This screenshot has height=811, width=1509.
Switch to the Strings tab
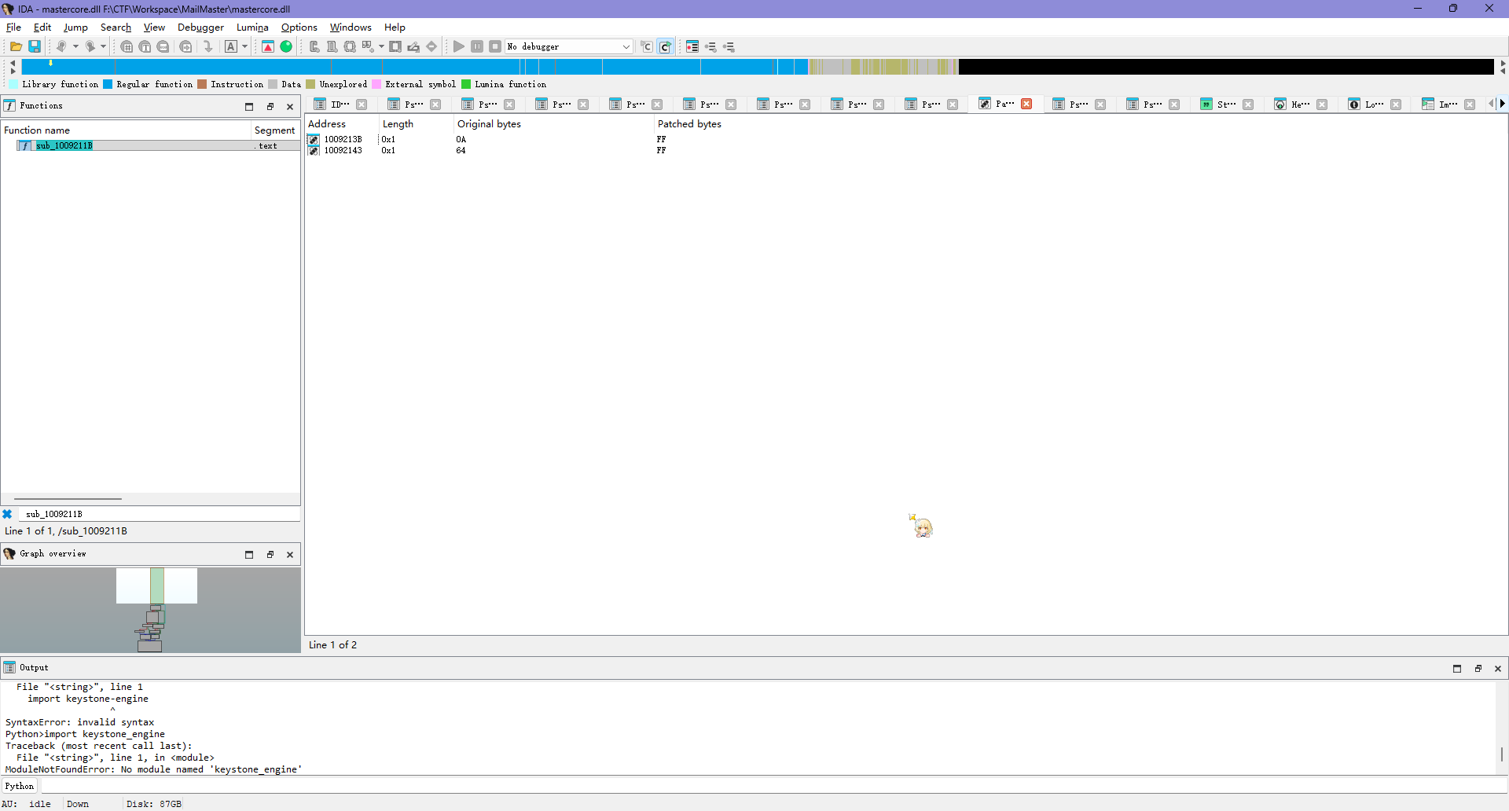click(1225, 105)
